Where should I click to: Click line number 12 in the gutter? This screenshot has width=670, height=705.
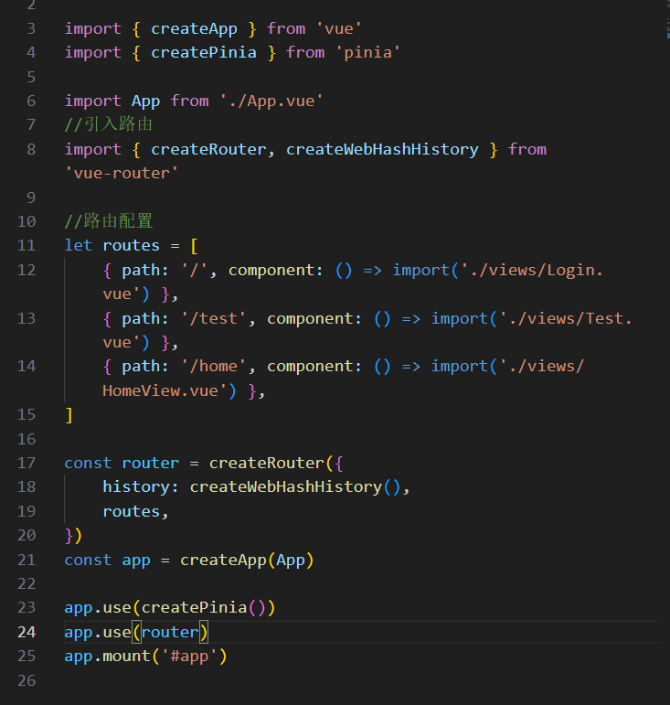click(27, 271)
